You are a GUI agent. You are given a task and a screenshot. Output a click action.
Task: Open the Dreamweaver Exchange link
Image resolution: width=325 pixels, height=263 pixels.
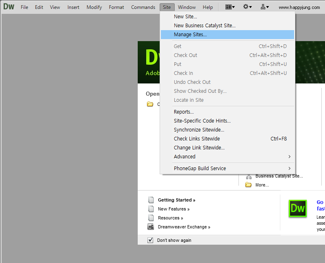point(184,227)
